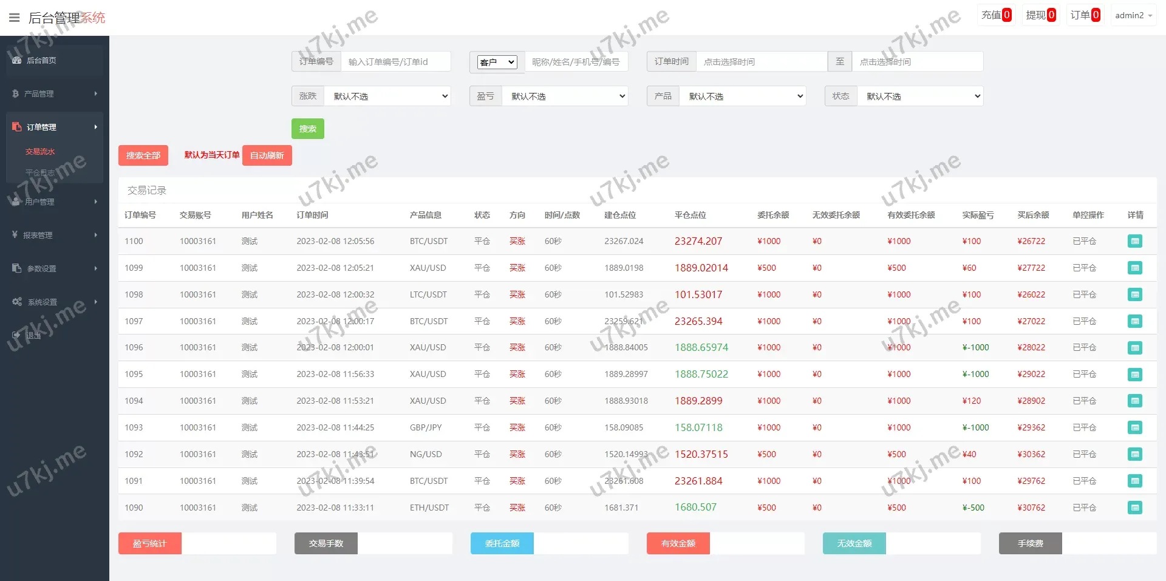Open the 产品 filter dropdown

point(743,96)
